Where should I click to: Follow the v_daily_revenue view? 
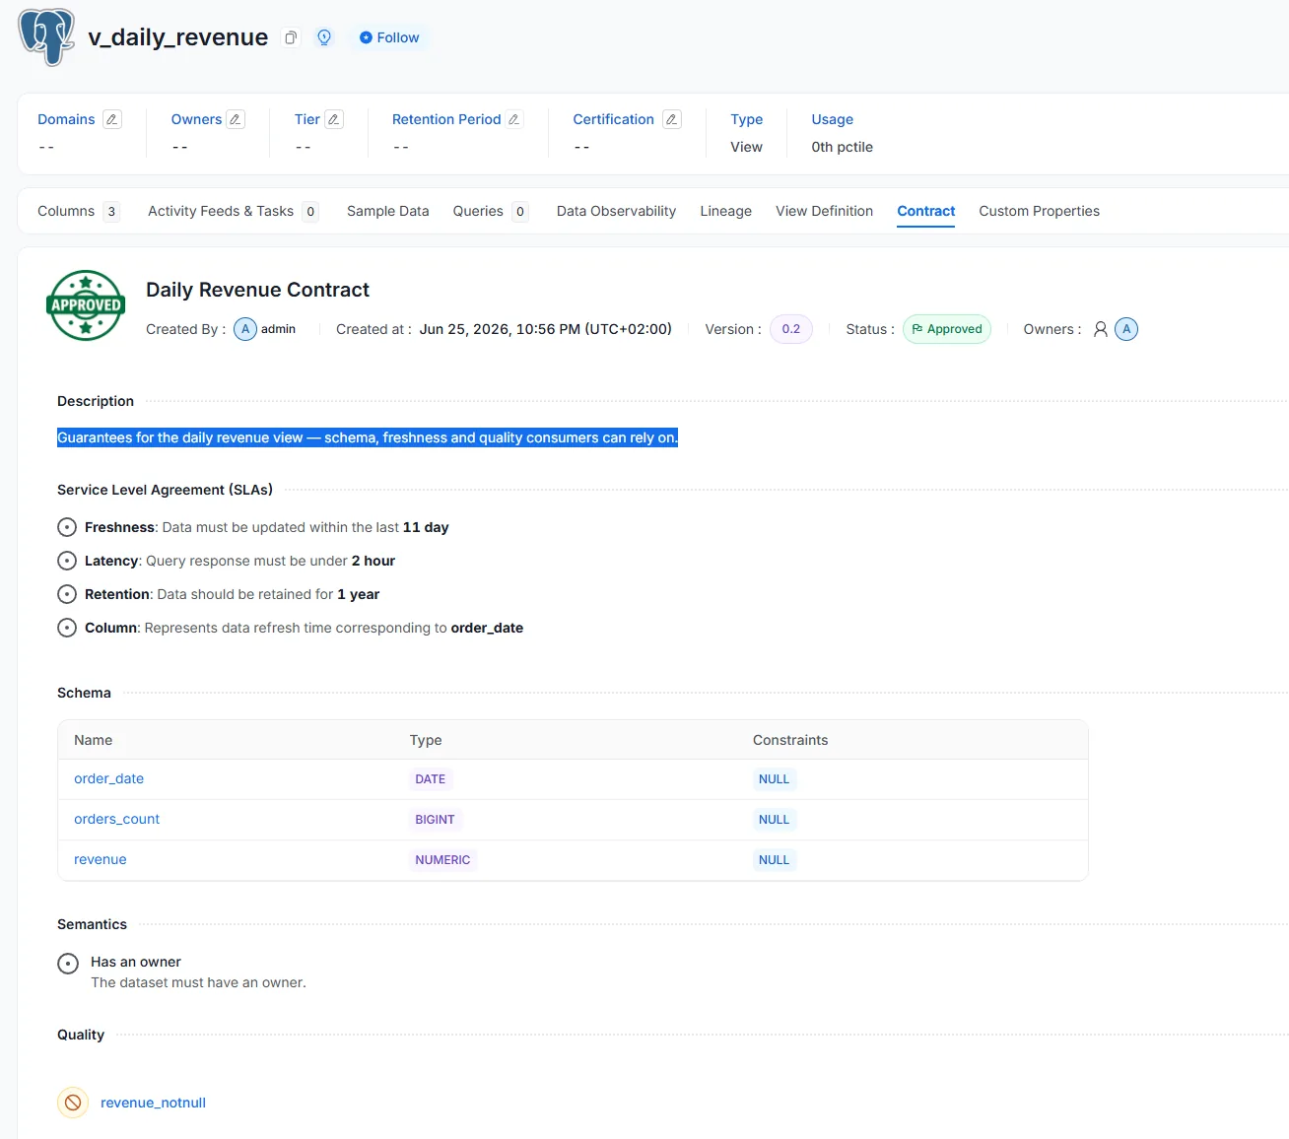[x=389, y=37]
